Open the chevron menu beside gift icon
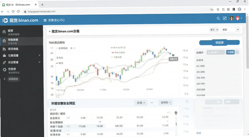The width and height of the screenshot is (249, 137). 242,18
